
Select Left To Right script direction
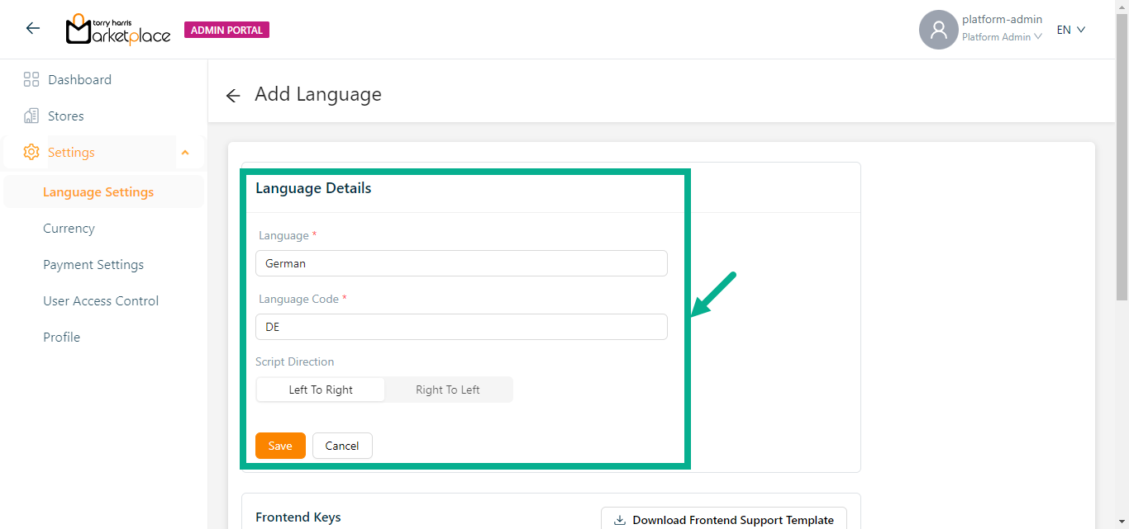pos(321,390)
